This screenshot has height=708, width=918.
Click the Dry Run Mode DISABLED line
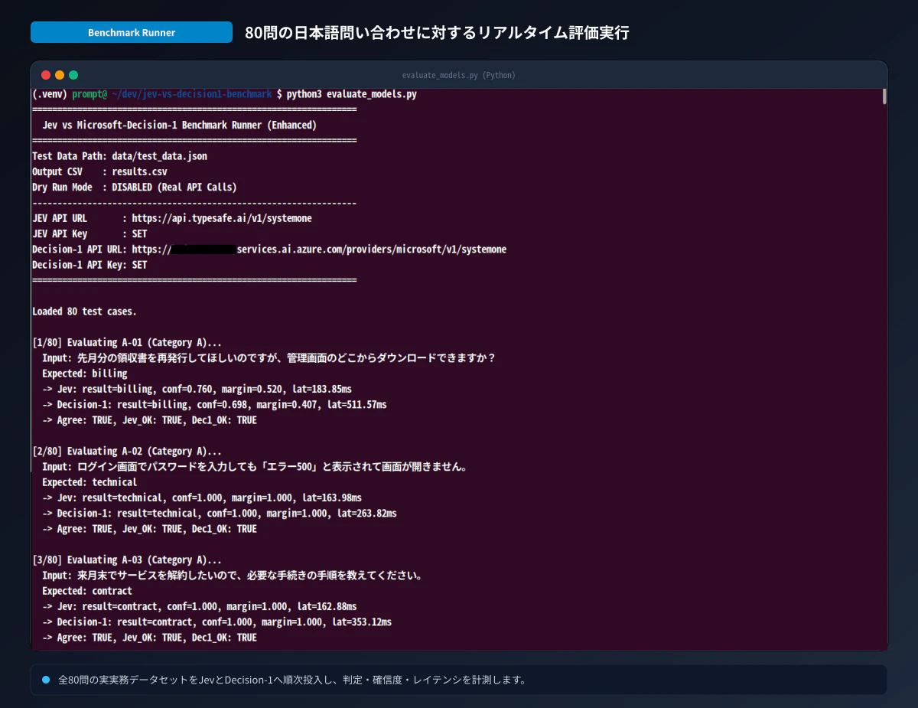coord(135,187)
